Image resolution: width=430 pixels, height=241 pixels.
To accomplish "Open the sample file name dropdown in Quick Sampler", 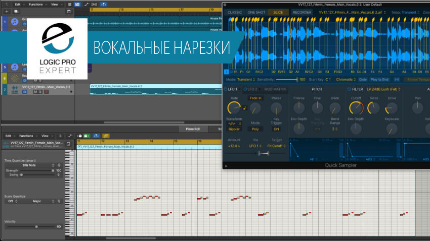I will pos(352,12).
